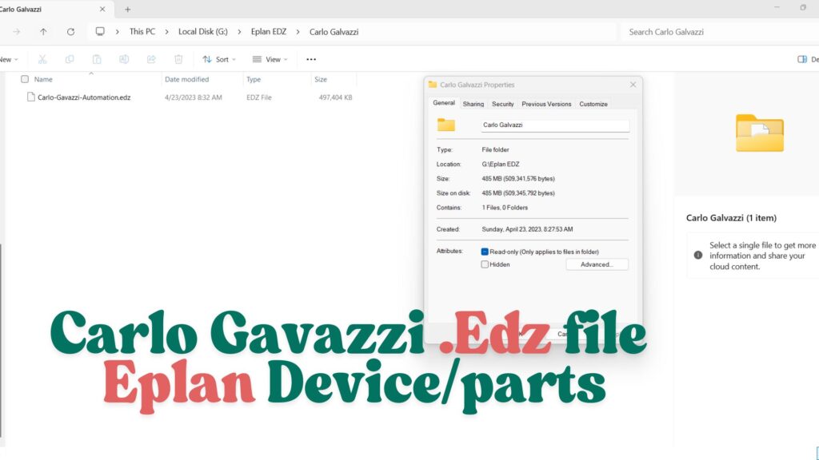Open the Sort dropdown
Screen dimensions: 819x460
tap(219, 58)
